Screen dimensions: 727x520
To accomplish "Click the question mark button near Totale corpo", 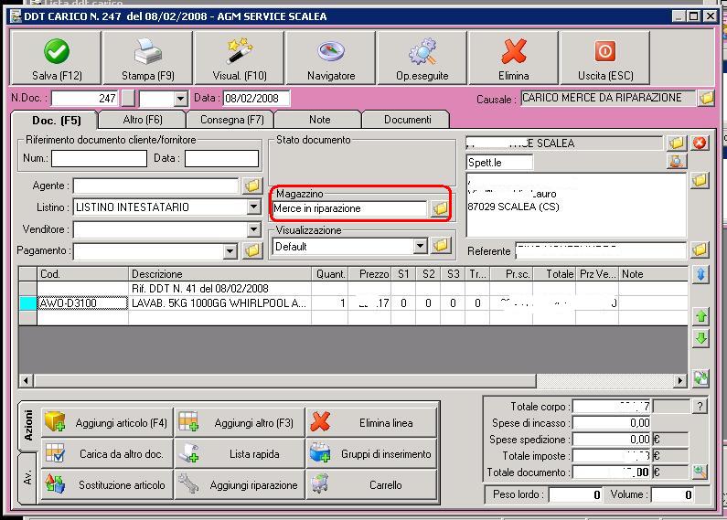I will [x=700, y=407].
